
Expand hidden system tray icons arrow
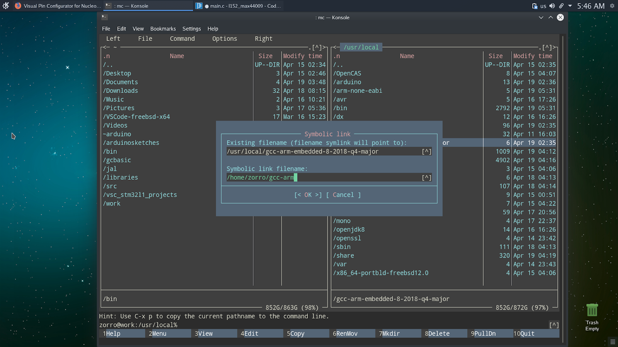coord(570,6)
